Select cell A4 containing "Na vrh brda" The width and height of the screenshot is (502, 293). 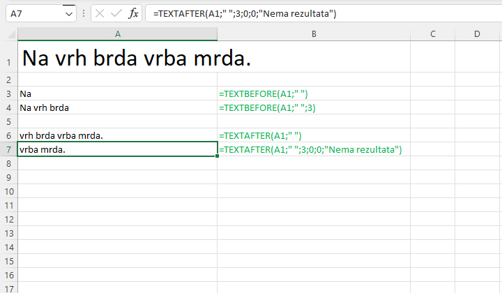pos(117,107)
